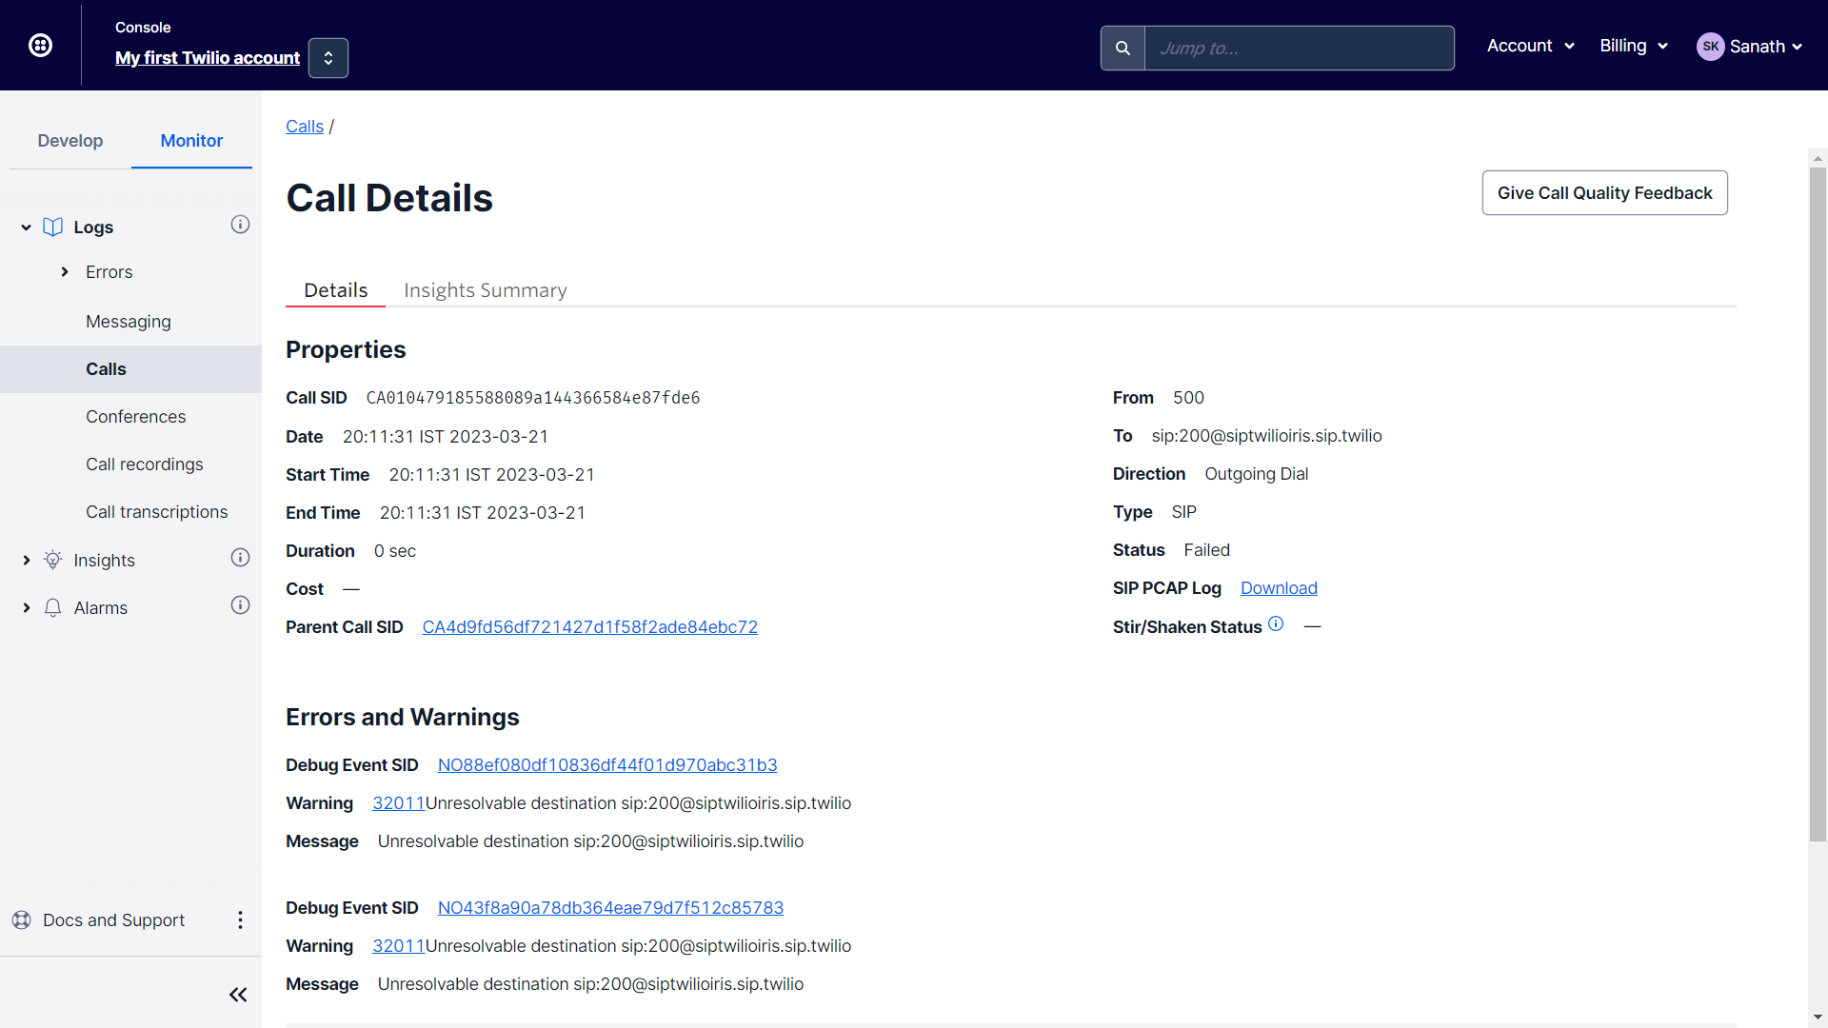The width and height of the screenshot is (1828, 1028).
Task: Select the To SIP address value
Action: coord(1266,436)
